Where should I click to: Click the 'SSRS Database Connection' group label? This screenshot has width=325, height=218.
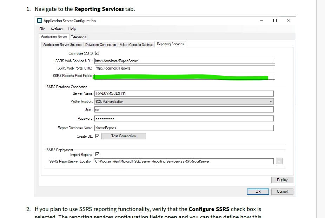point(67,87)
